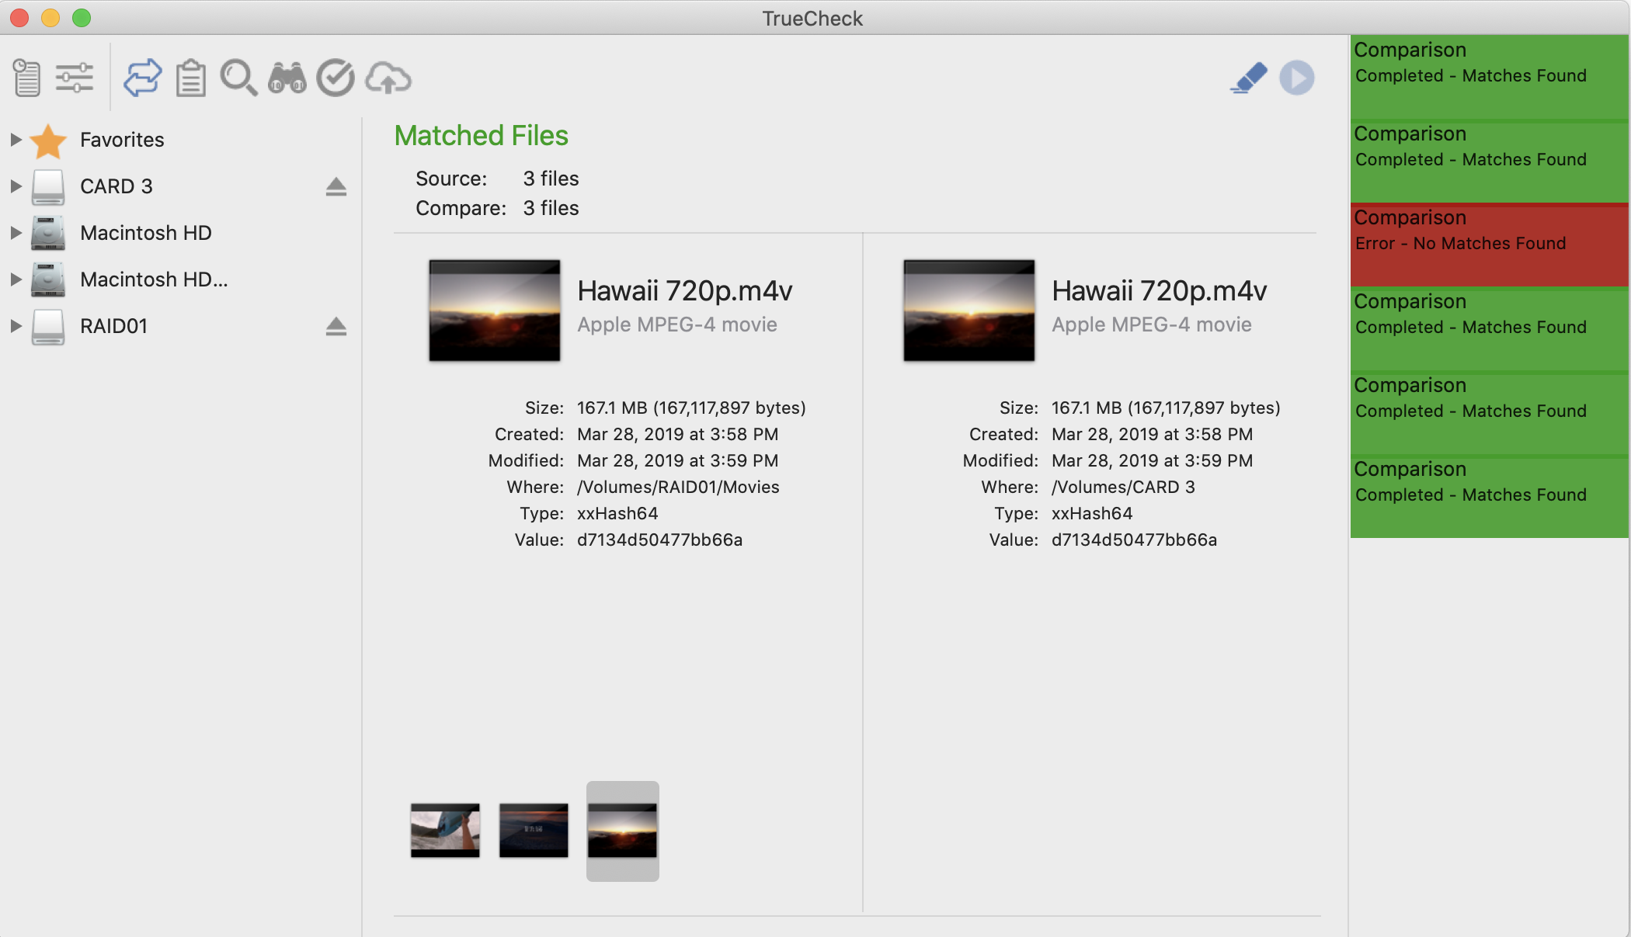The image size is (1631, 937).
Task: Click the magnifying glass search icon
Action: [x=238, y=78]
